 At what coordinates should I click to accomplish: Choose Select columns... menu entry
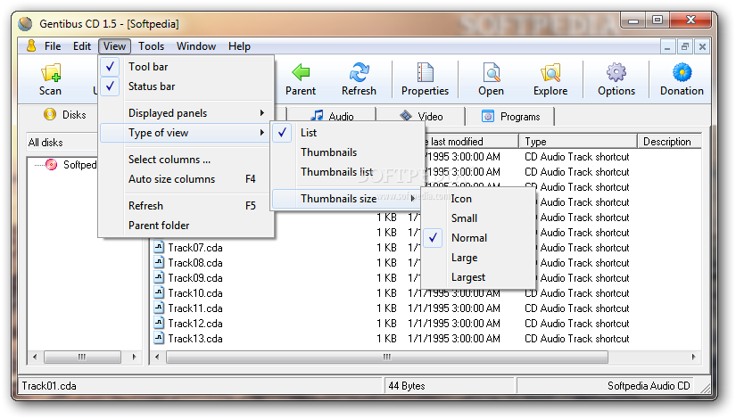click(x=186, y=160)
